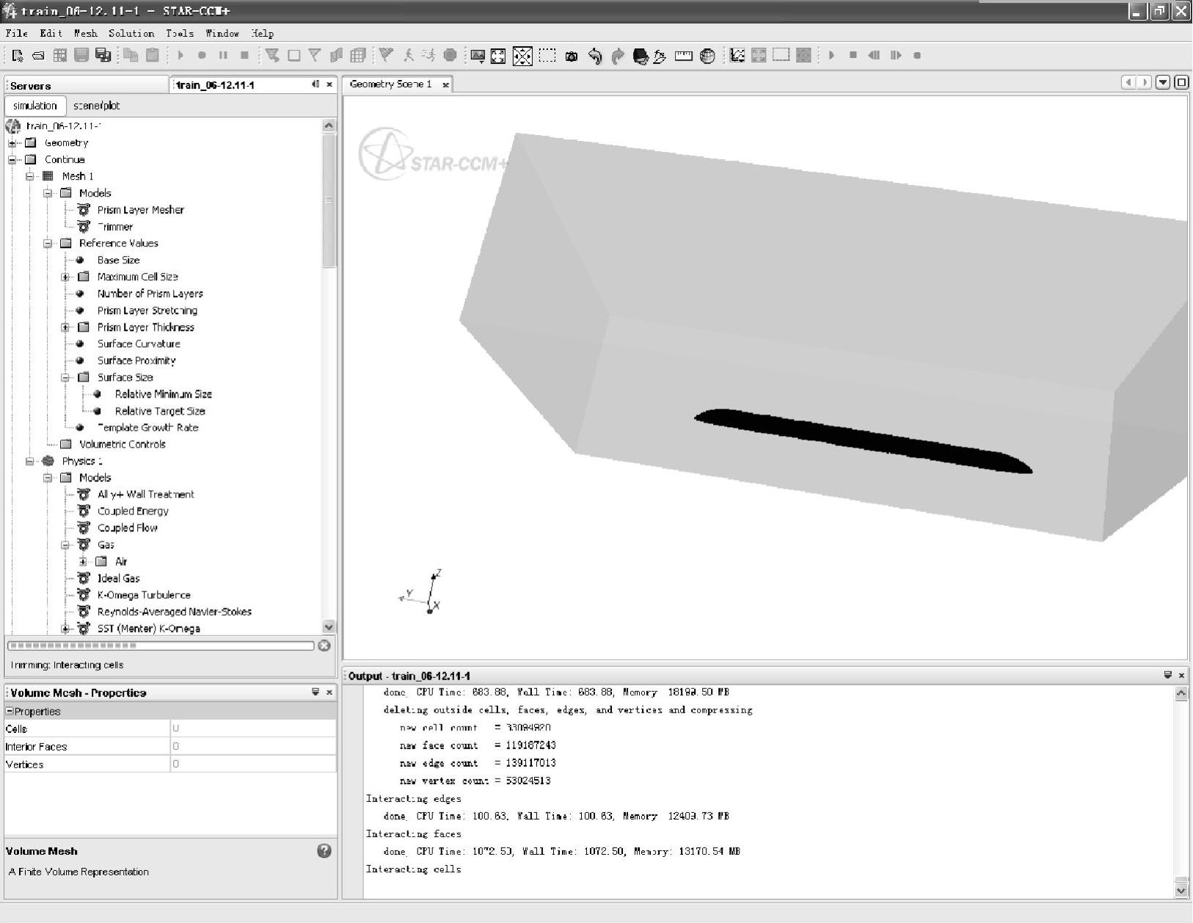Open the Create Scene picture icon
The image size is (1193, 923).
478,56
